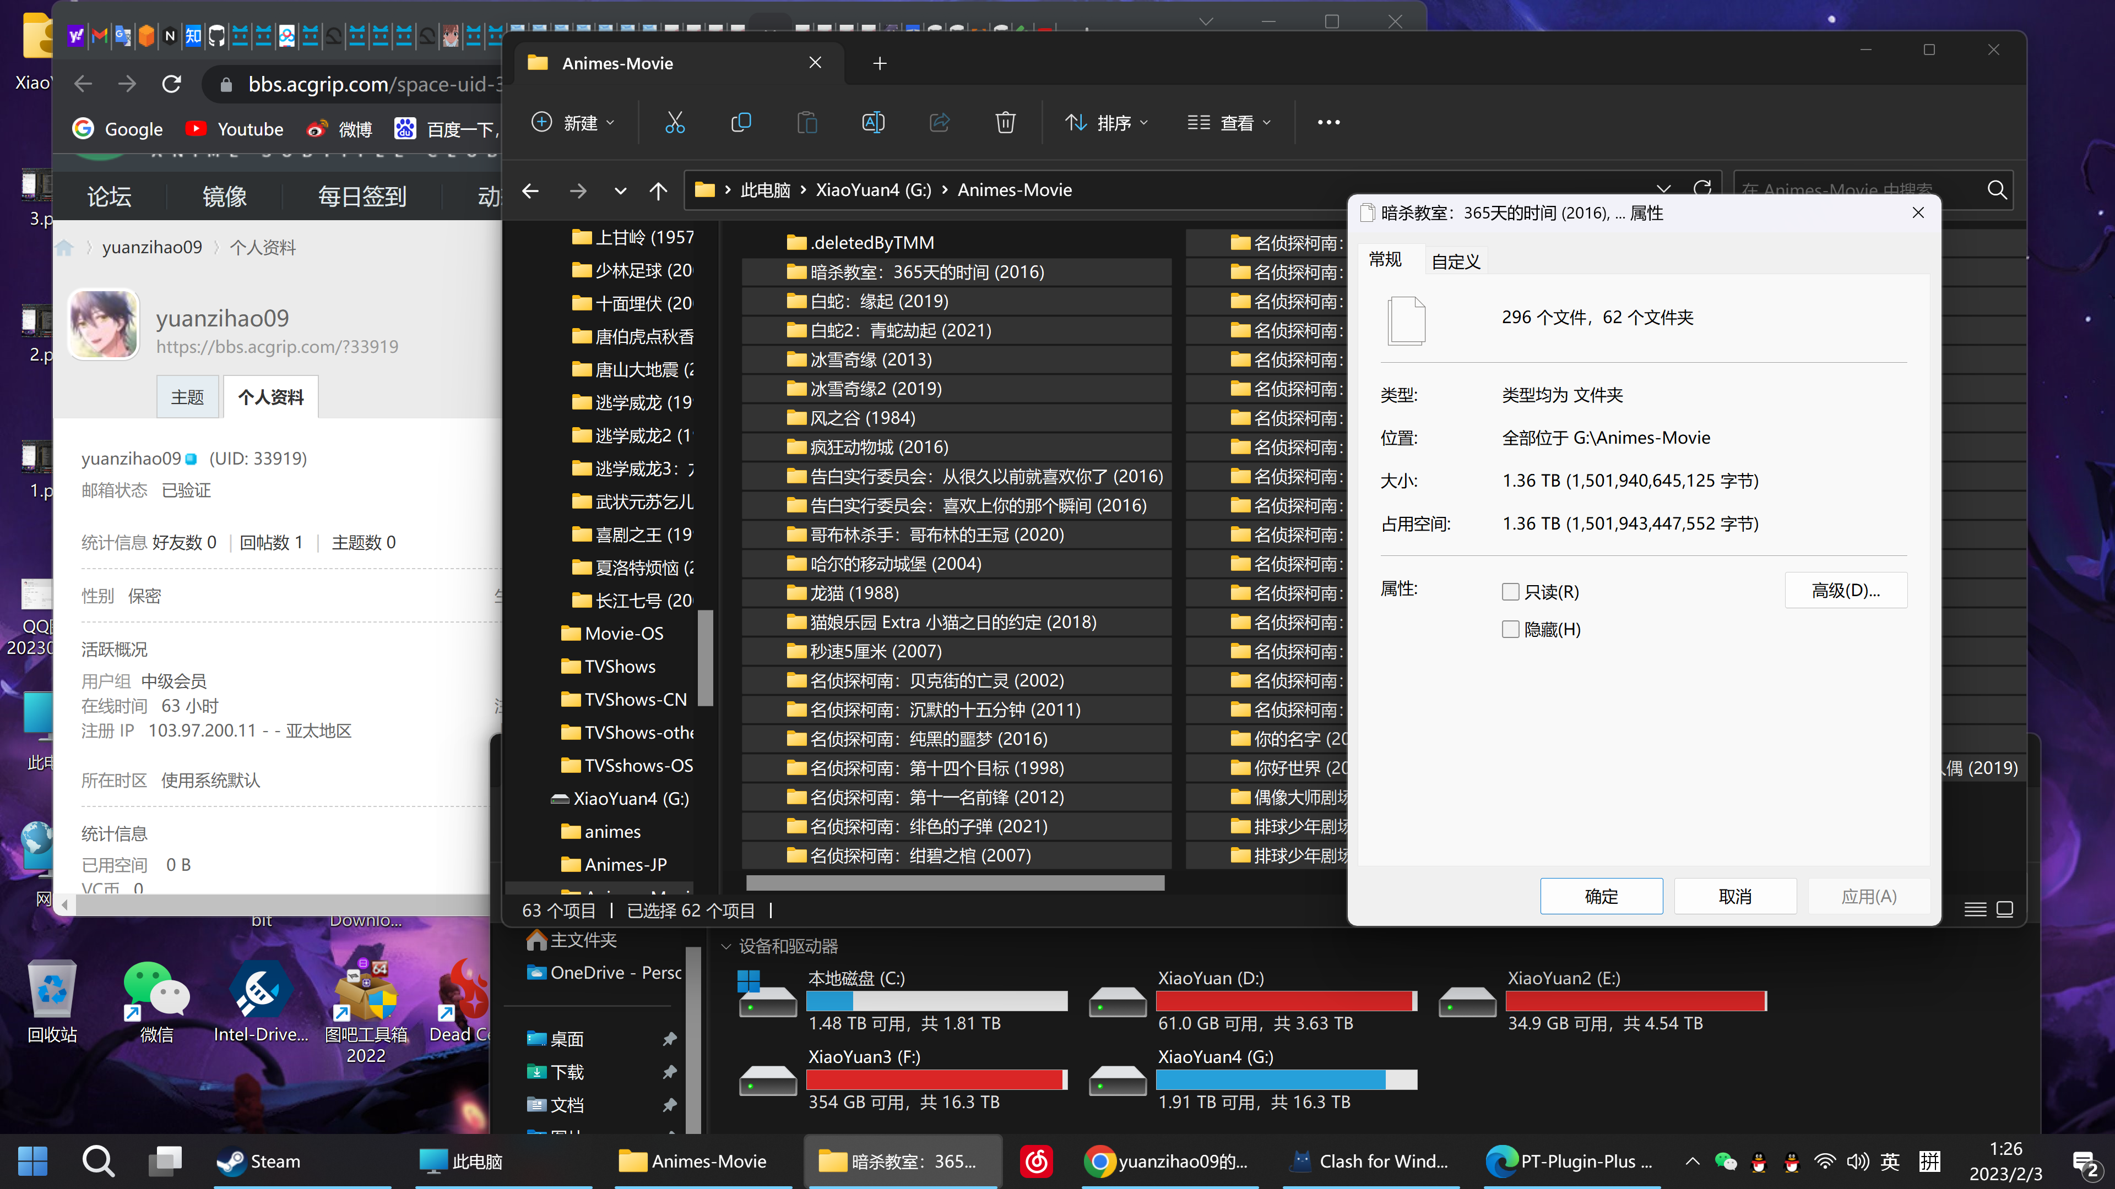Image resolution: width=2115 pixels, height=1189 pixels.
Task: Click the browser back arrow
Action: [83, 84]
